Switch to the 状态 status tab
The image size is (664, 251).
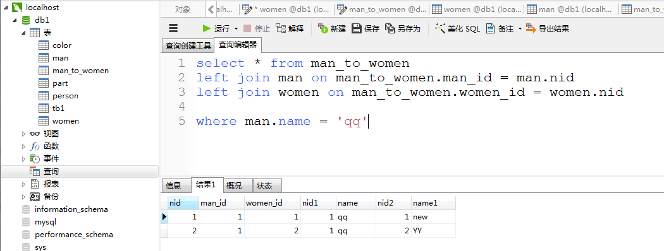[x=267, y=185]
